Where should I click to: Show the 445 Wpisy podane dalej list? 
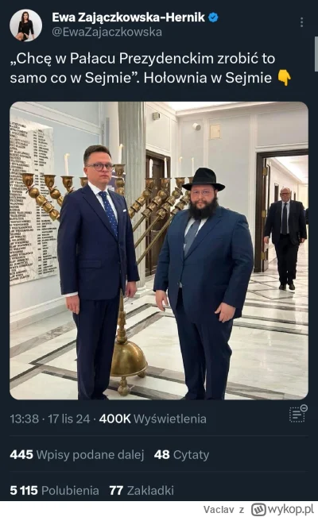pos(77,455)
